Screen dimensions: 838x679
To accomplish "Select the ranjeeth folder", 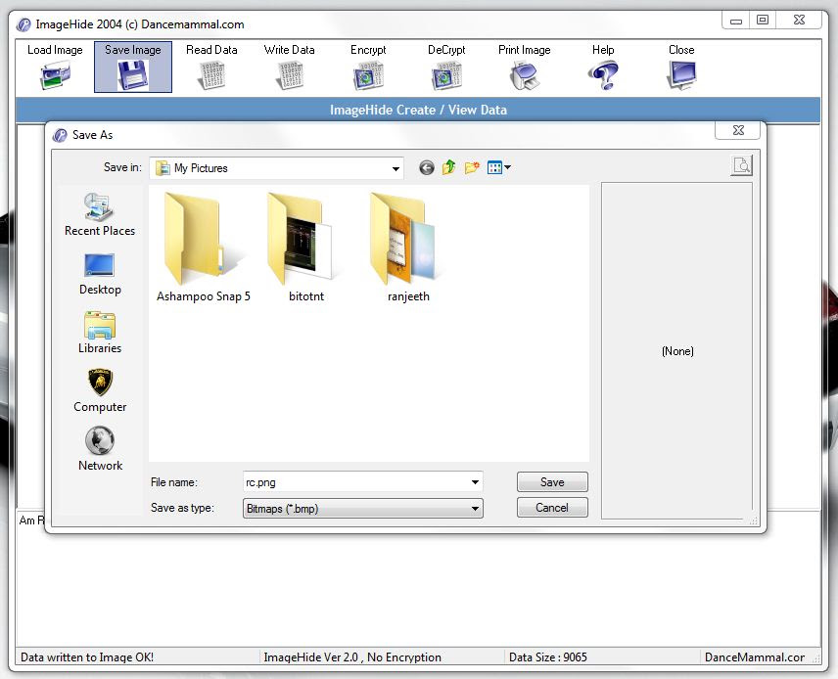I will [x=408, y=248].
